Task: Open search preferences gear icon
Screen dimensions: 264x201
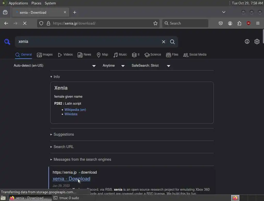Action: [x=257, y=42]
